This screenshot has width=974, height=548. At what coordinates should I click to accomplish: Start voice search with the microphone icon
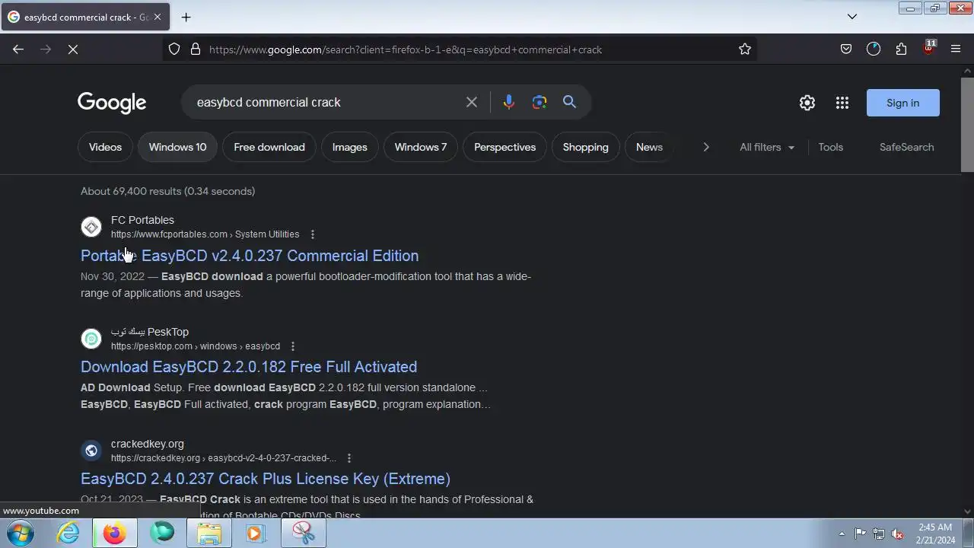[509, 102]
